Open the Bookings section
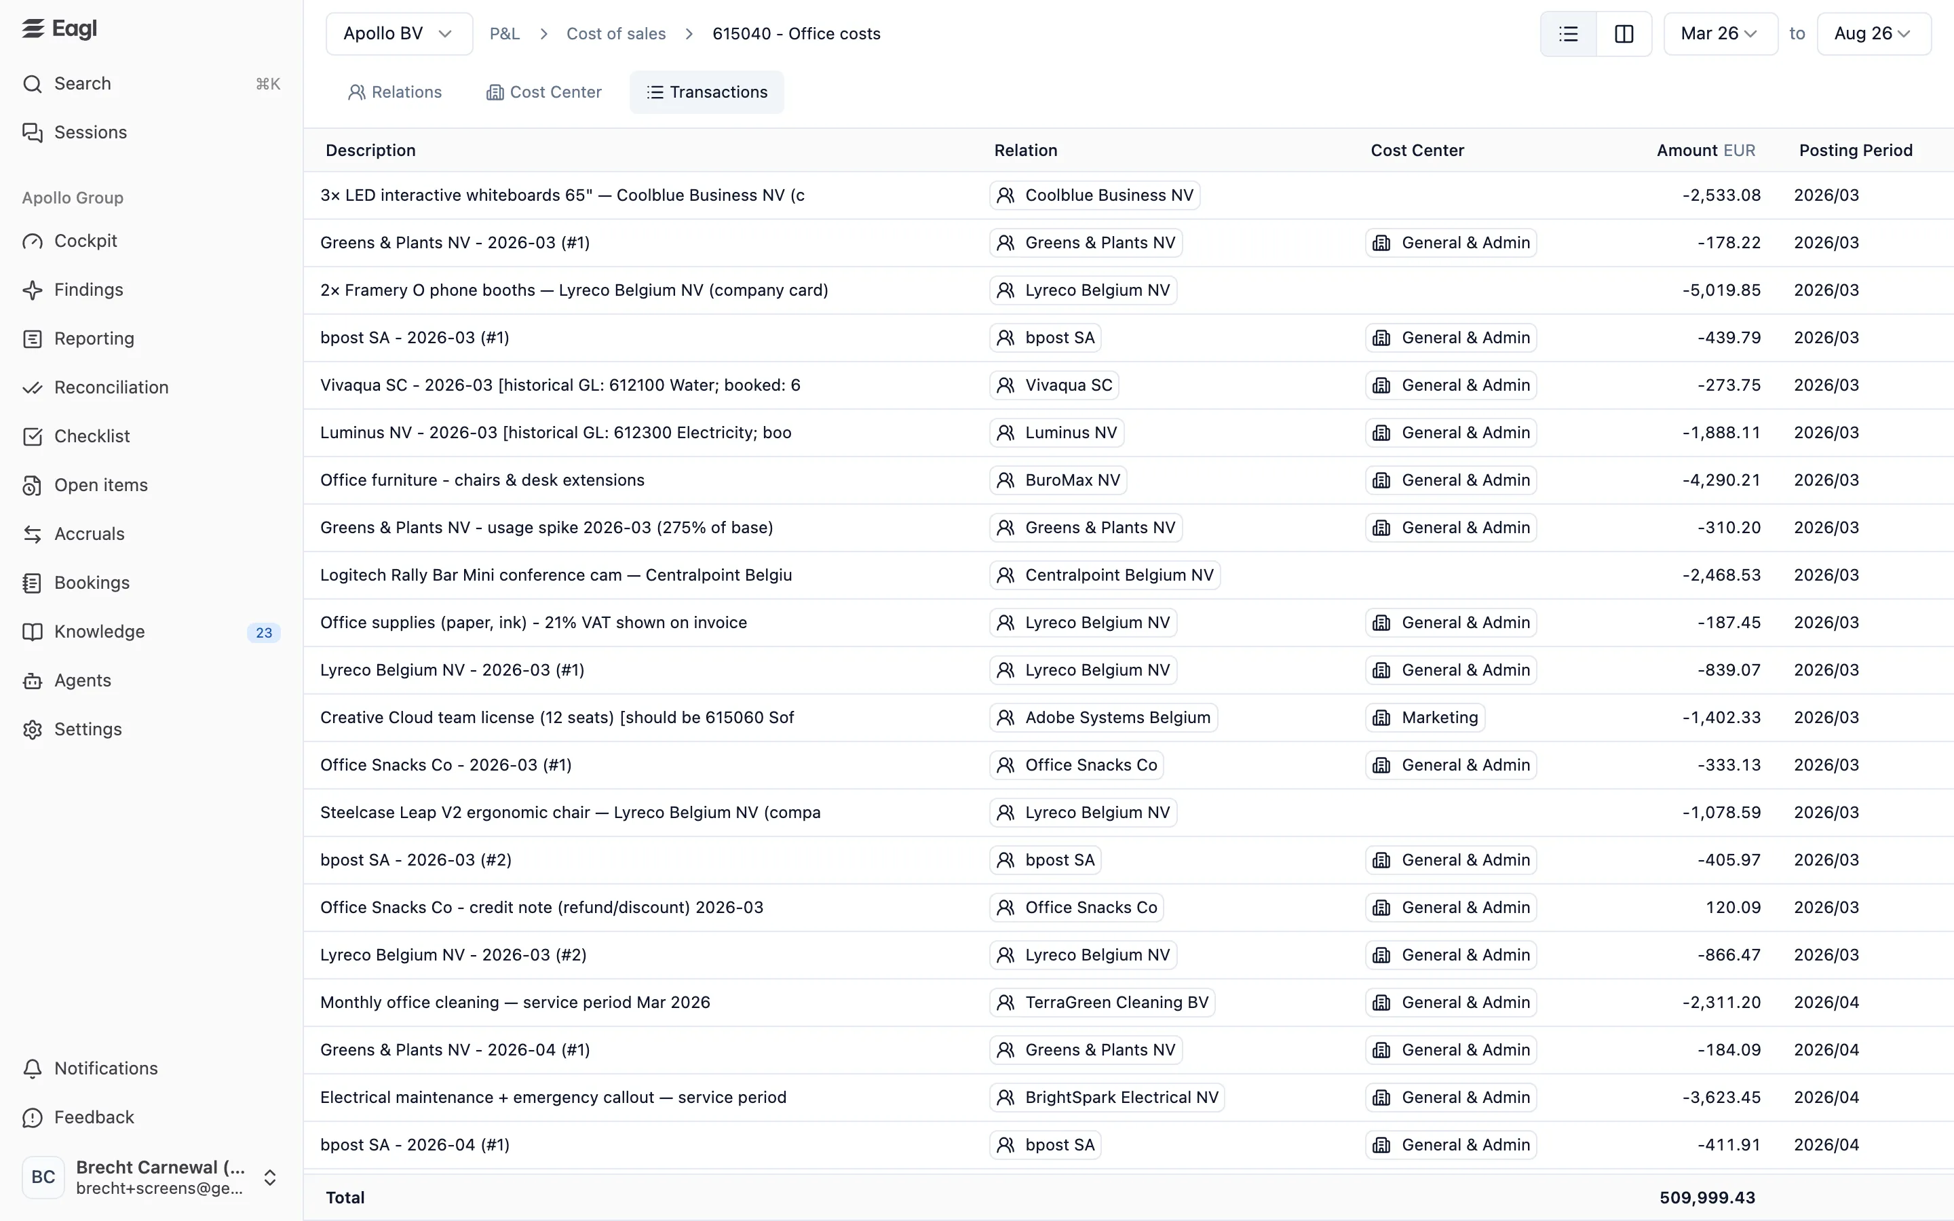1954x1221 pixels. (151, 583)
